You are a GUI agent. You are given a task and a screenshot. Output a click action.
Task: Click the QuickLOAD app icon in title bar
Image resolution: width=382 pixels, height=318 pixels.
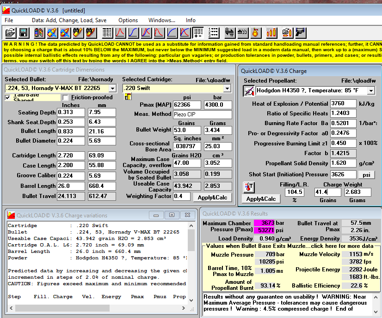click(6, 10)
